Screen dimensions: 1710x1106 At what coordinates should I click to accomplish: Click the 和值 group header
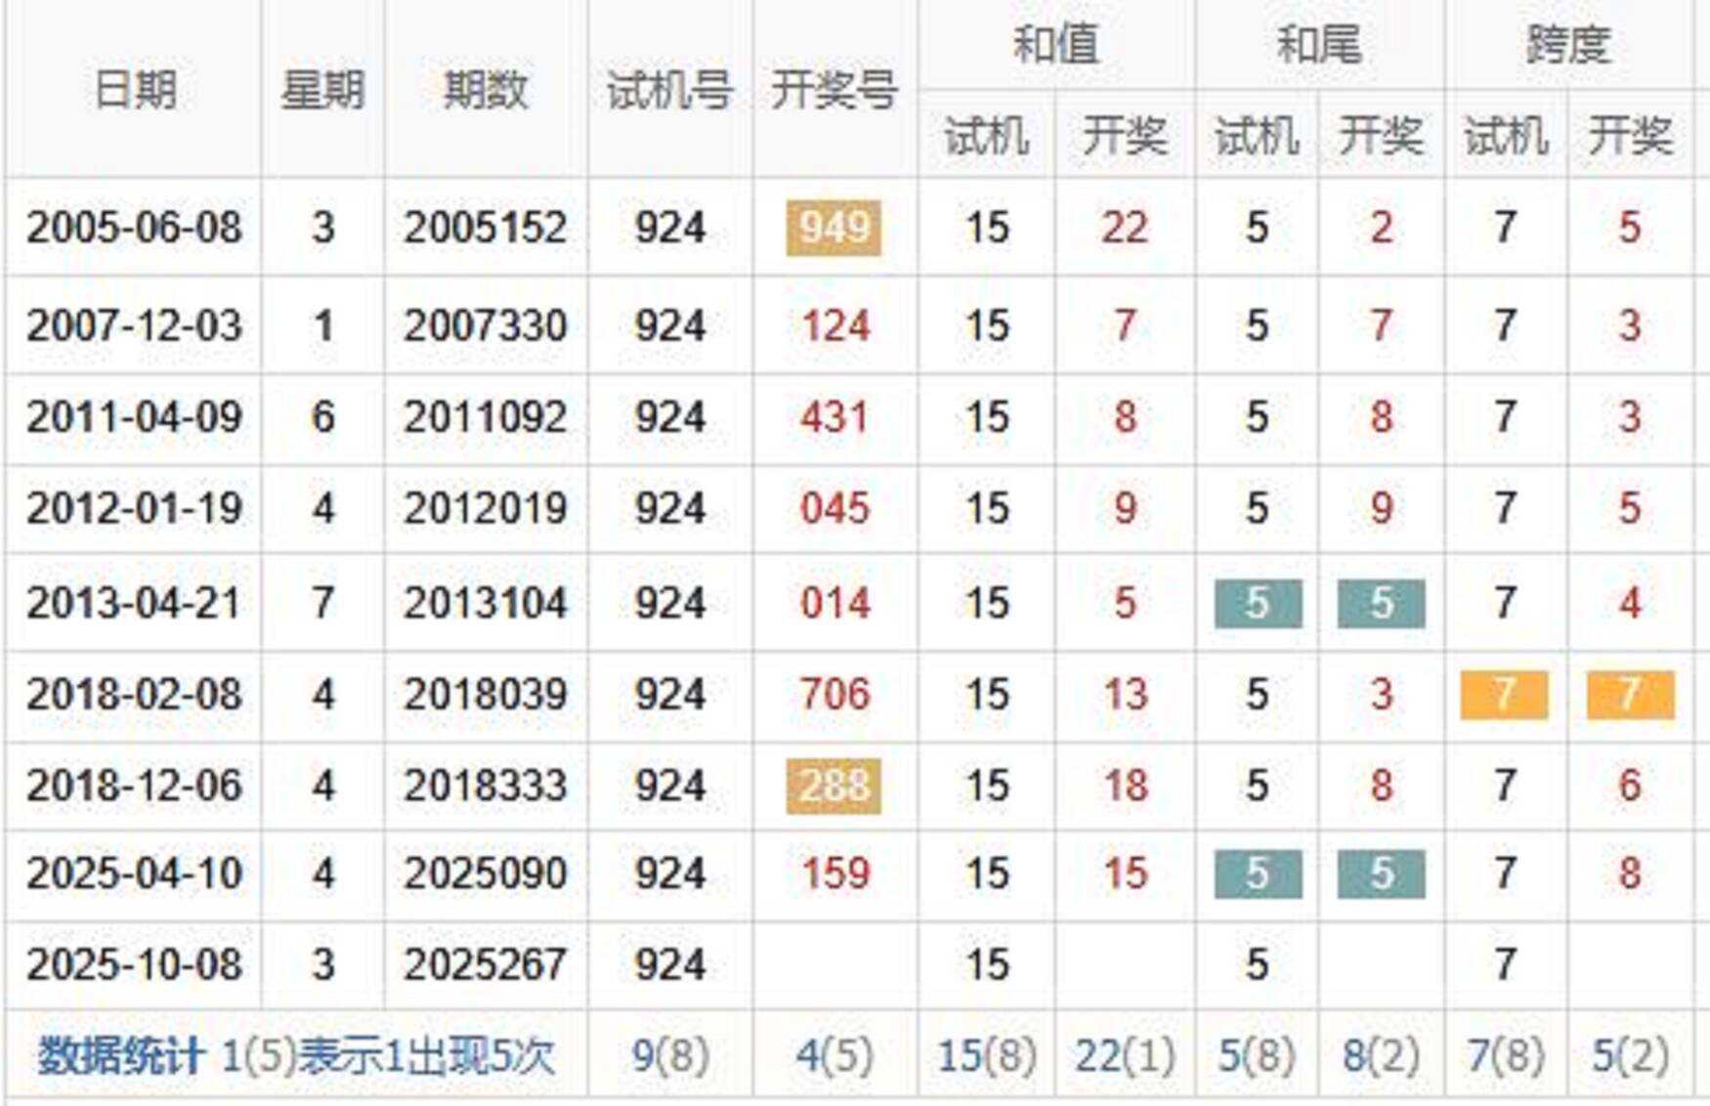click(1055, 45)
